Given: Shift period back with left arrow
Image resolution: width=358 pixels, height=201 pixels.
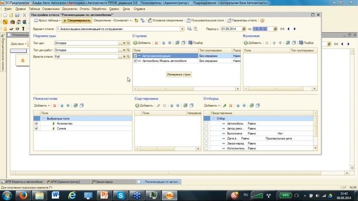Looking at the screenshot, I should coord(289,29).
